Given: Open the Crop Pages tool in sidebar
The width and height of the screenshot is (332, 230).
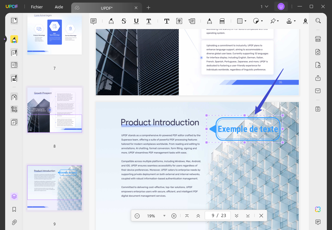Looking at the screenshot, I should tap(14, 109).
